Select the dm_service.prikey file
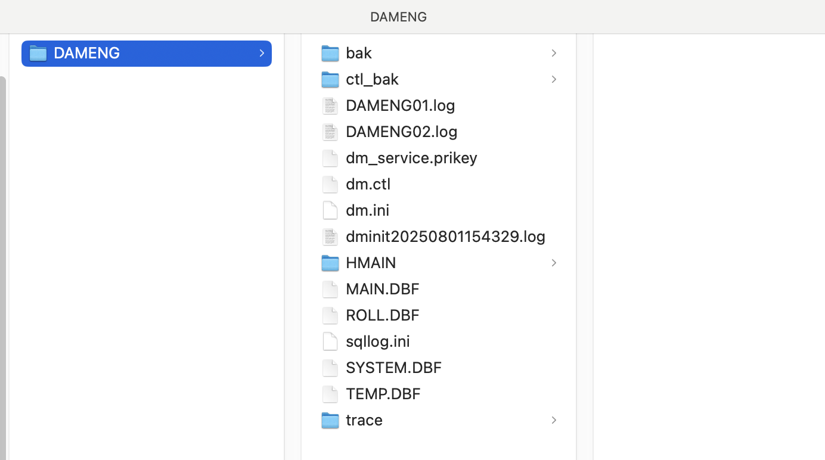This screenshot has width=825, height=460. [411, 158]
